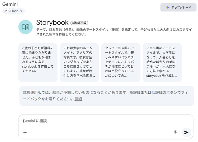This screenshot has width=198, height=142.
Task: Click the send arrow button
Action: tap(186, 132)
